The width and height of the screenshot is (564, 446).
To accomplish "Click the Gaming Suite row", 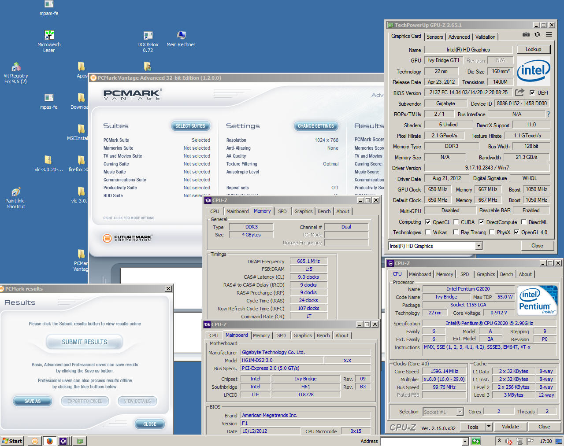I will [x=156, y=164].
